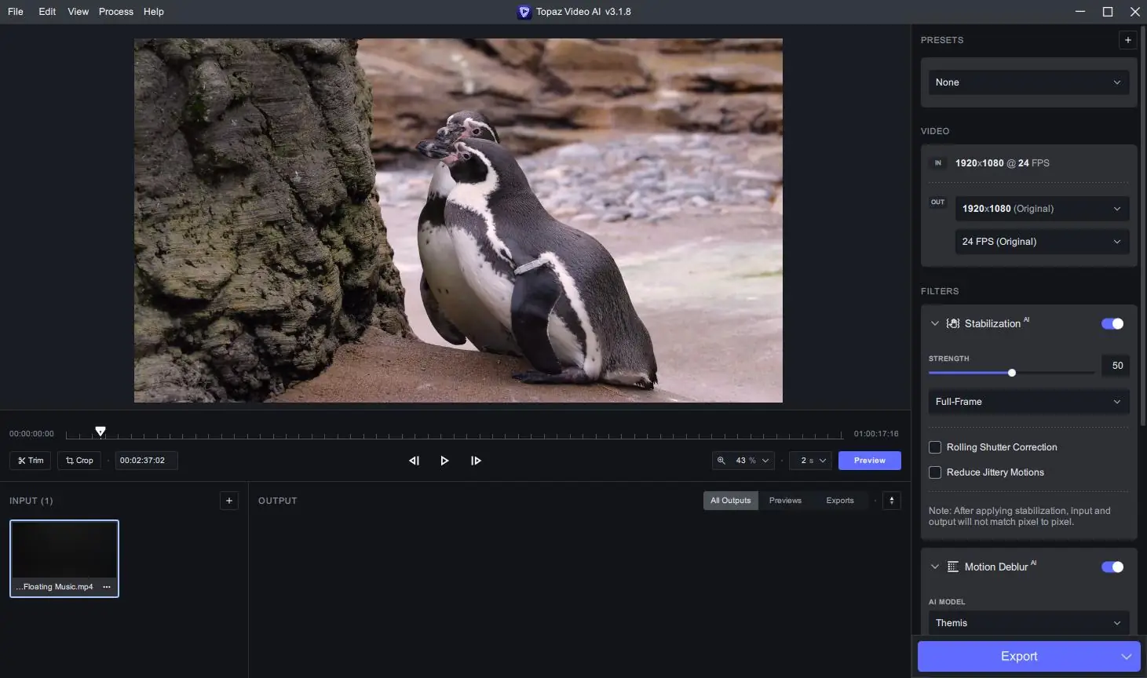
Task: Open the Presets dropdown set to None
Action: coord(1028,82)
